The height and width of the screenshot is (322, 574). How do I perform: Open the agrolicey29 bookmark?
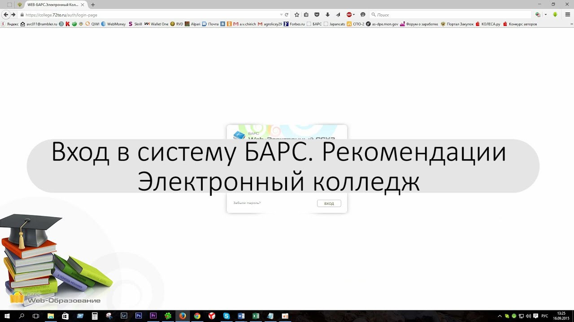[x=270, y=24]
